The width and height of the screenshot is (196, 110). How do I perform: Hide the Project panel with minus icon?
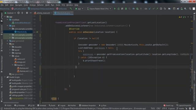pyautogui.click(x=31, y=13)
